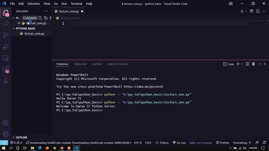Image resolution: width=269 pixels, height=151 pixels.
Task: Open the Remote Explorer view
Action: [5, 58]
